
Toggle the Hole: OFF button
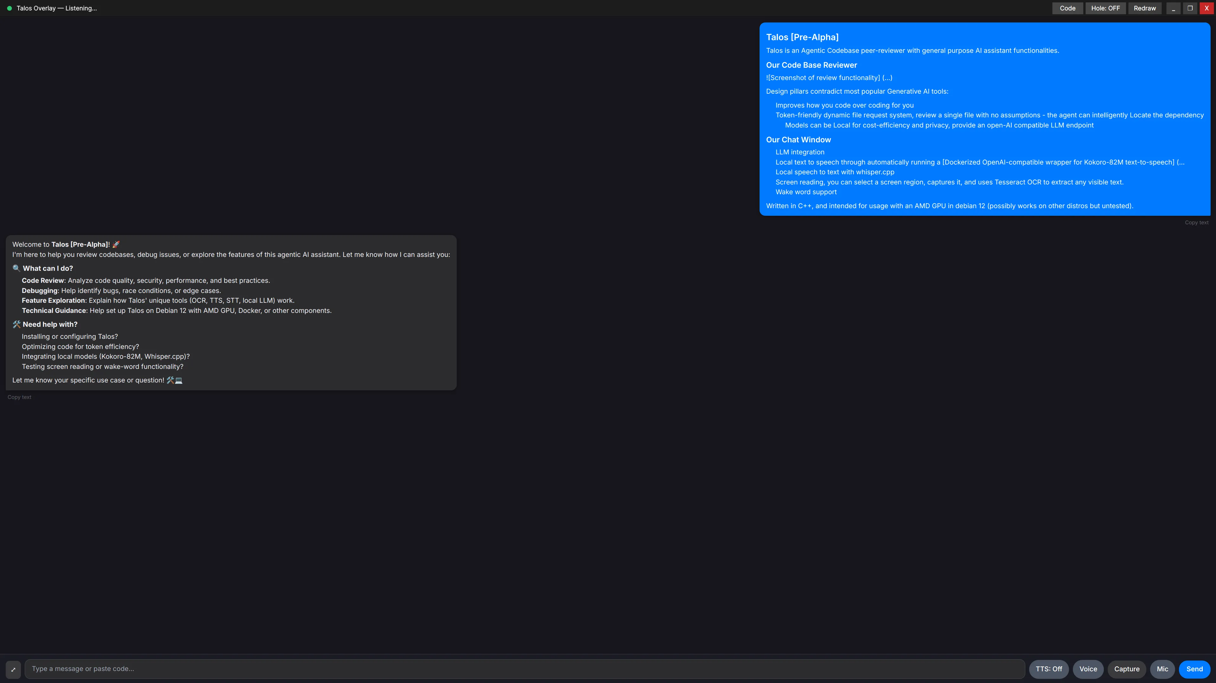(x=1105, y=9)
